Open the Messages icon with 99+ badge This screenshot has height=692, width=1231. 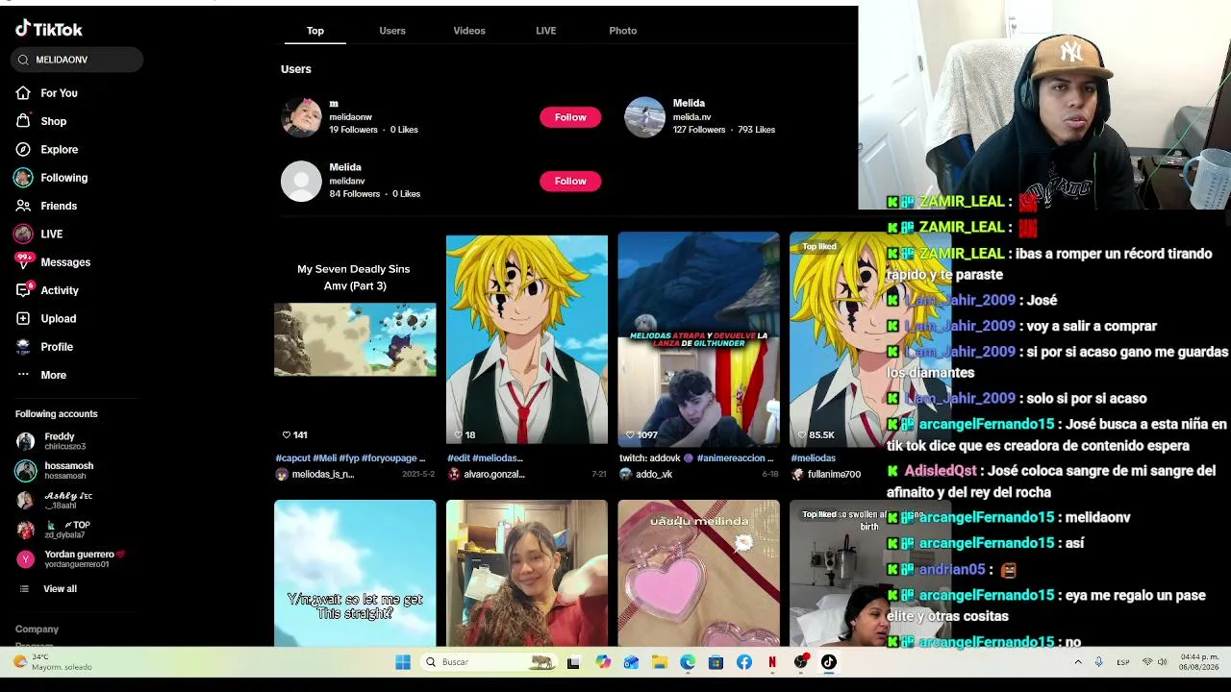23,261
